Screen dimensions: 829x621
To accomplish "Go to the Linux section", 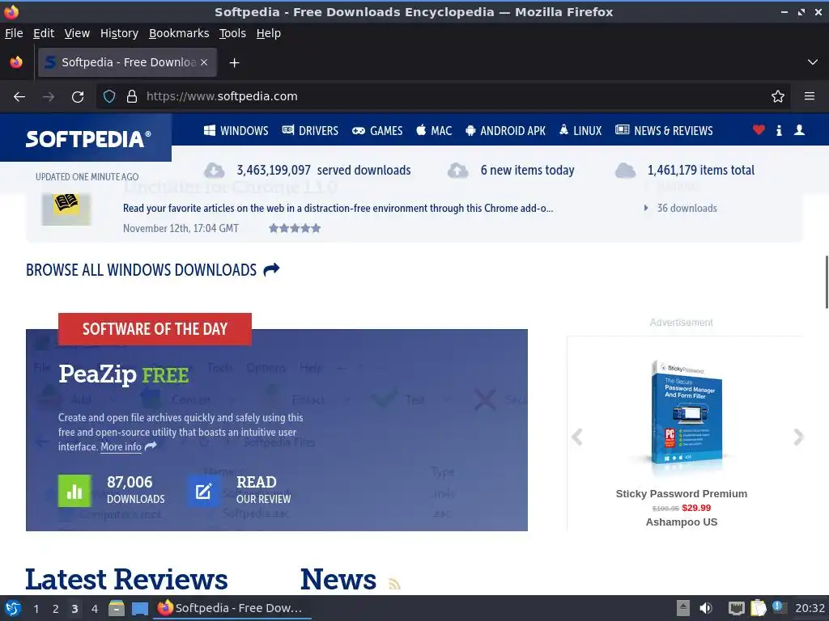I will point(580,130).
